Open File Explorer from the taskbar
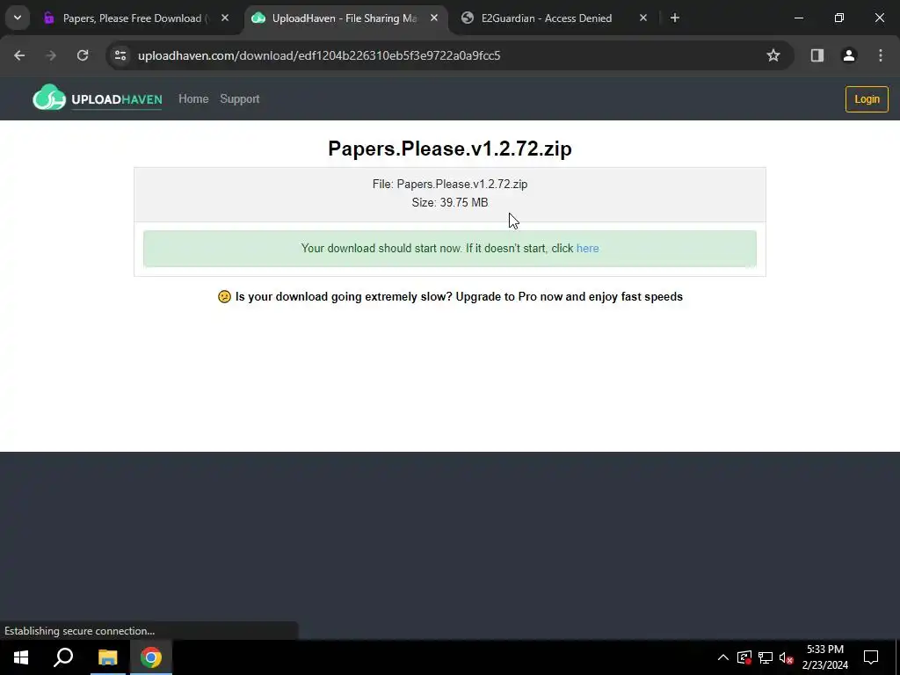This screenshot has height=675, width=900. click(x=107, y=657)
